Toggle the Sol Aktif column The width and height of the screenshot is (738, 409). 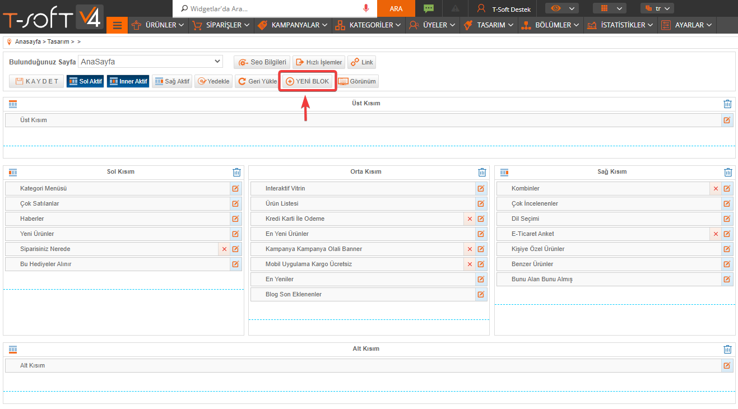click(x=85, y=81)
